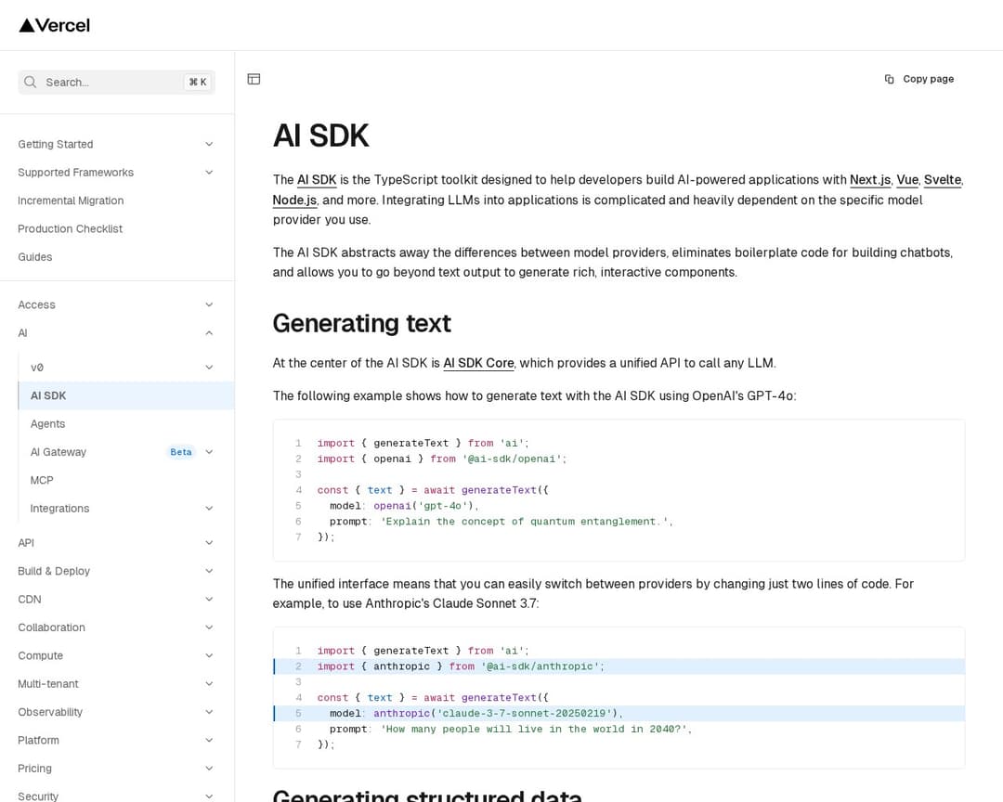Expand the Compute section chevron
This screenshot has height=802, width=1003.
coord(209,655)
